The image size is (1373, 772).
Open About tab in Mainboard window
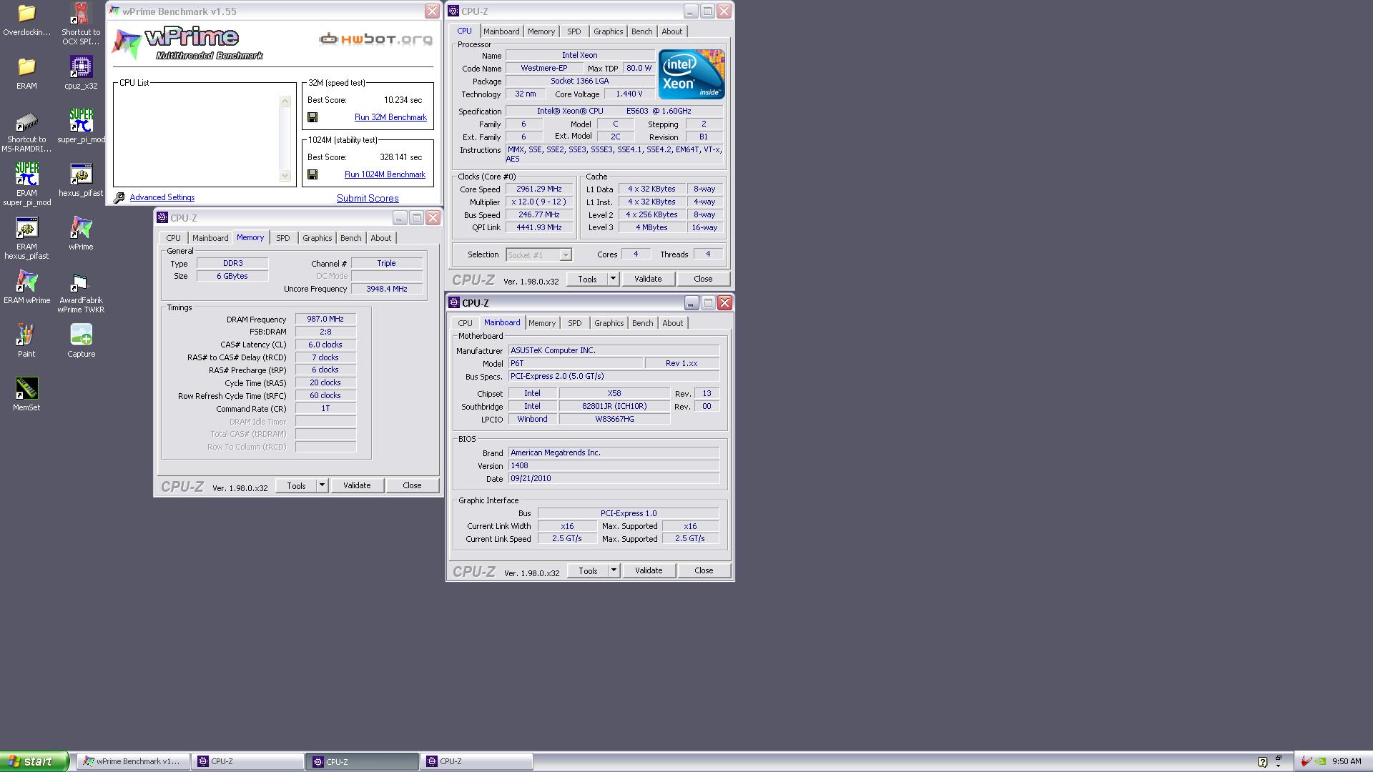click(672, 323)
